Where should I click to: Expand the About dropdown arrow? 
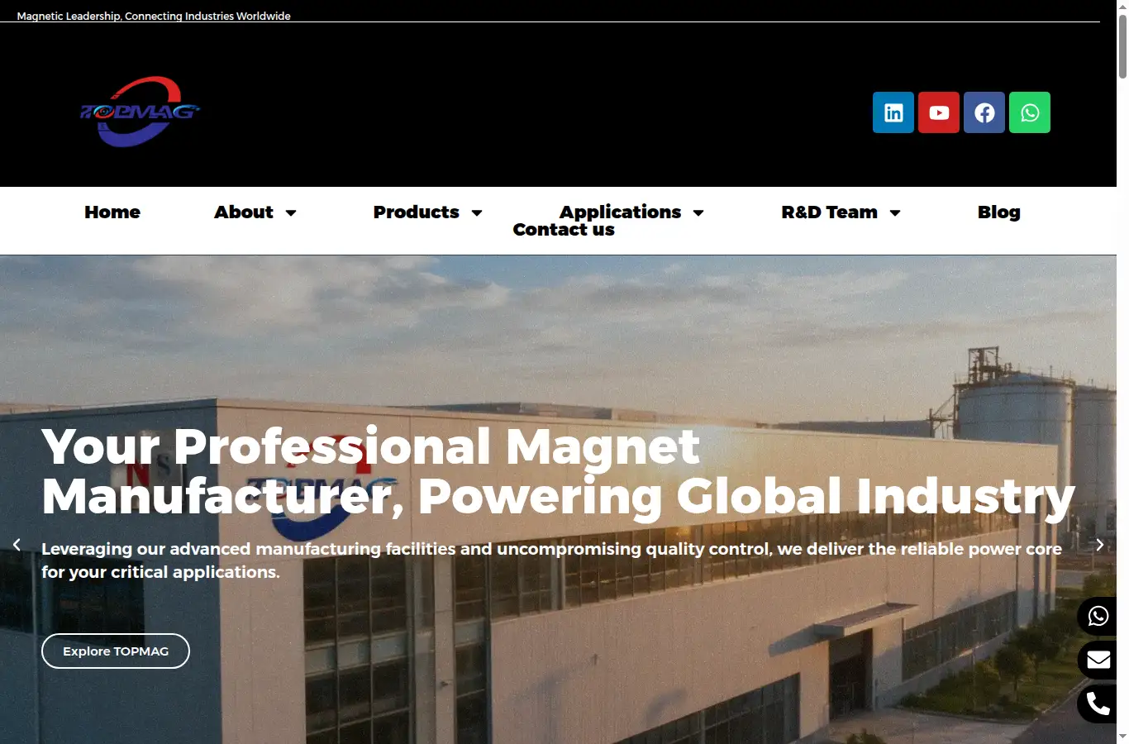click(x=291, y=213)
